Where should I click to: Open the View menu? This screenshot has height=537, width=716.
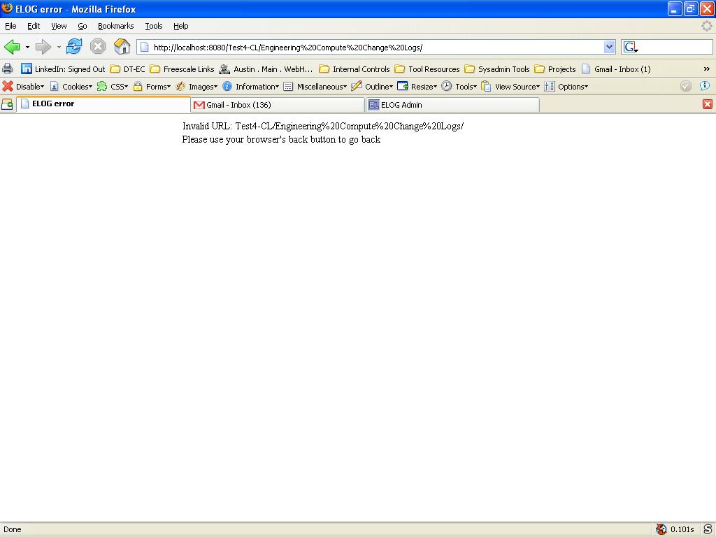[59, 26]
